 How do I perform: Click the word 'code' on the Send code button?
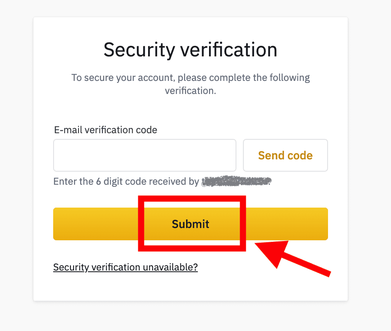point(300,155)
